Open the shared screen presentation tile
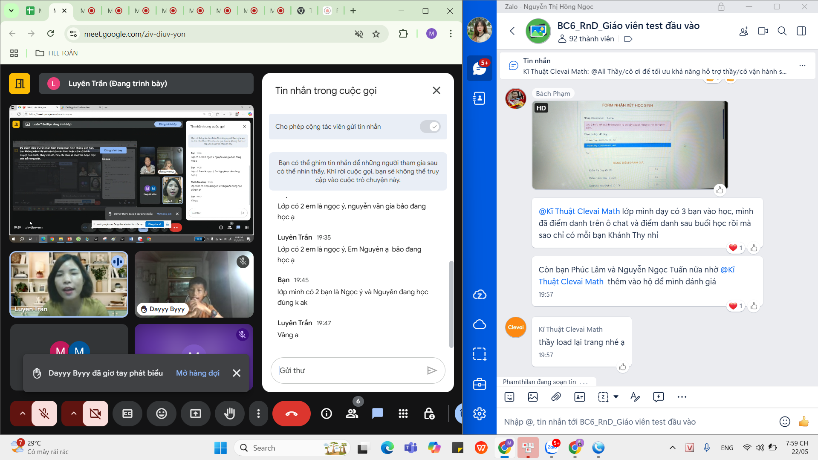Viewport: 818px width, 460px height. [131, 174]
